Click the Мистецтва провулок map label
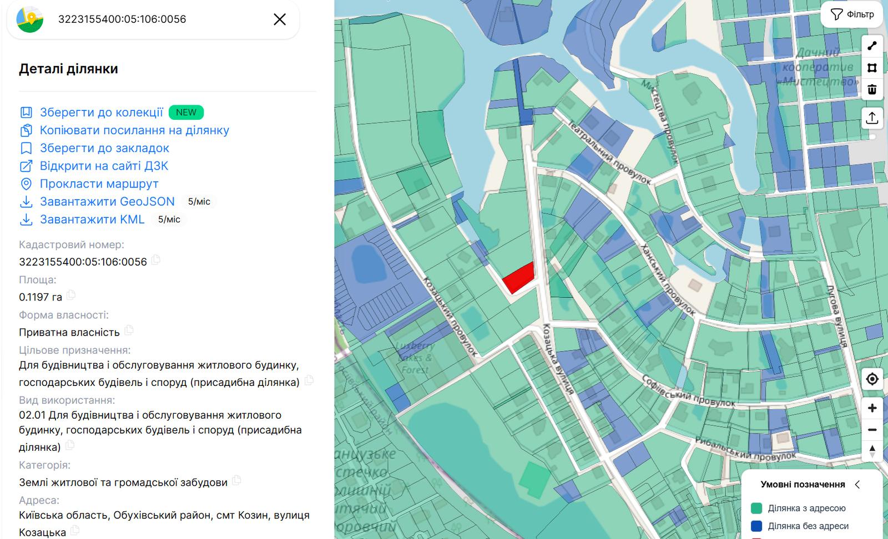This screenshot has height=539, width=888. click(x=660, y=121)
